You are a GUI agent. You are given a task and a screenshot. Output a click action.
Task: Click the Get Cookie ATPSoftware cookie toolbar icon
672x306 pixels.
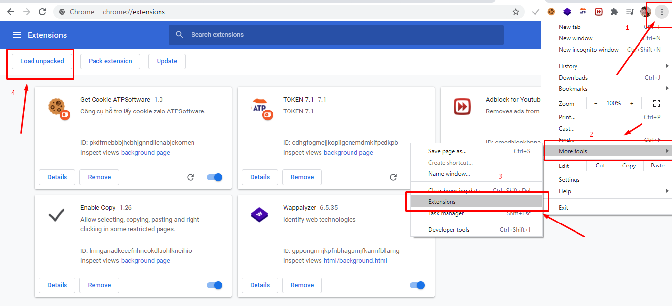(x=551, y=11)
